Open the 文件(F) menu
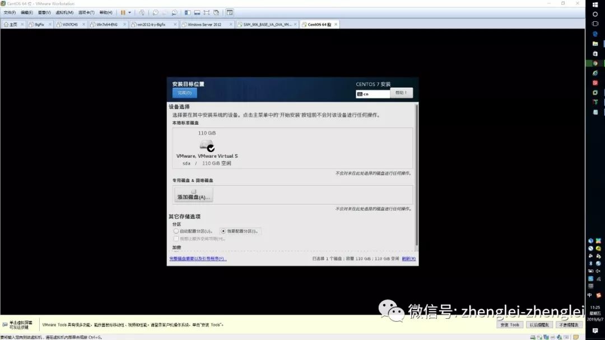This screenshot has height=340, width=605. [x=10, y=13]
